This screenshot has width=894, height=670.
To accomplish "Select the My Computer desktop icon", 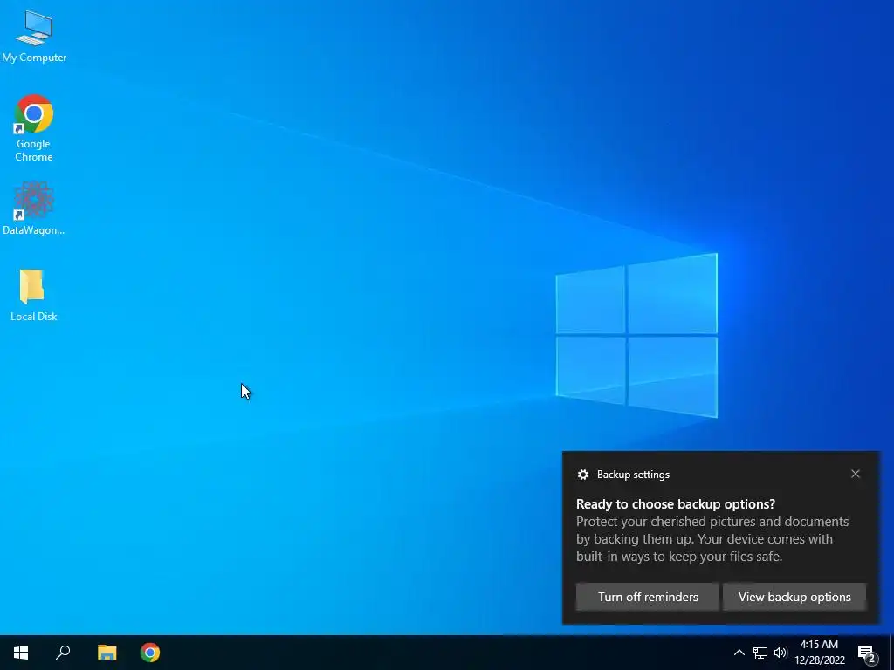I will pyautogui.click(x=34, y=35).
